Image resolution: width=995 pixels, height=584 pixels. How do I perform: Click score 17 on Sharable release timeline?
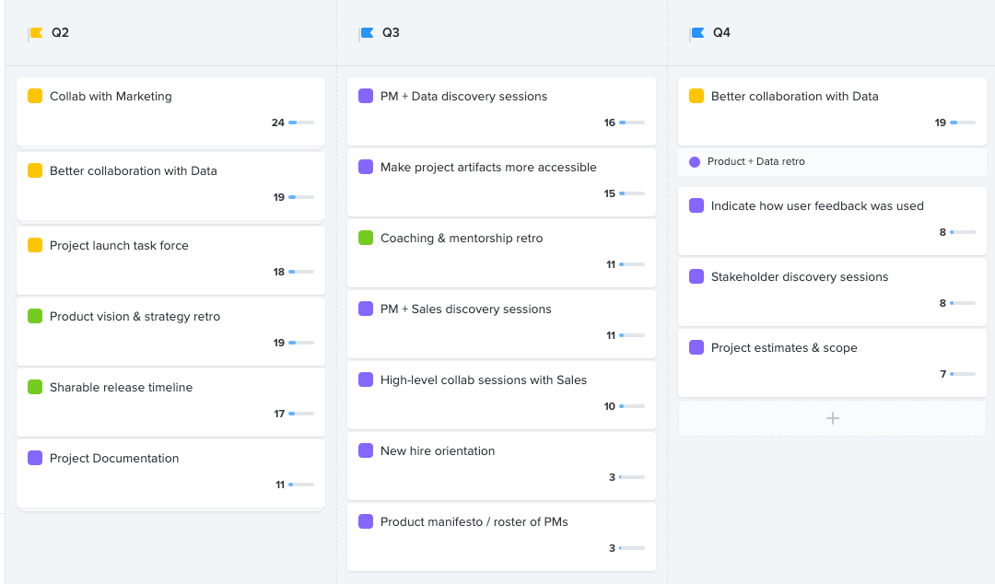point(279,414)
